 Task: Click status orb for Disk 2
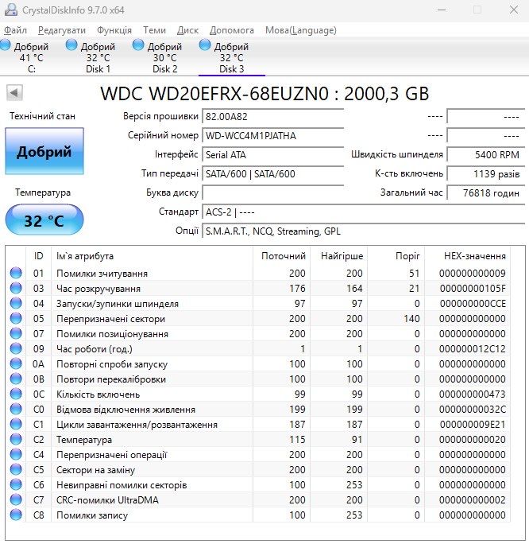click(x=138, y=45)
